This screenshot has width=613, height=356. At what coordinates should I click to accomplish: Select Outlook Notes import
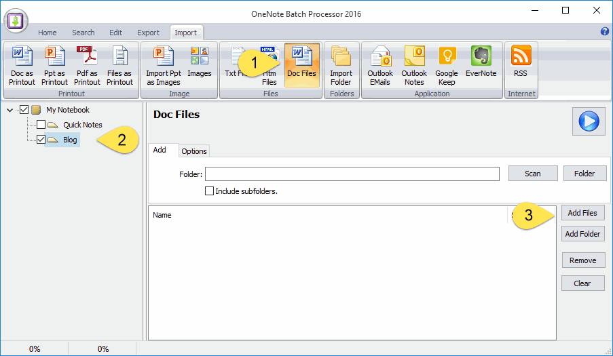coord(414,65)
